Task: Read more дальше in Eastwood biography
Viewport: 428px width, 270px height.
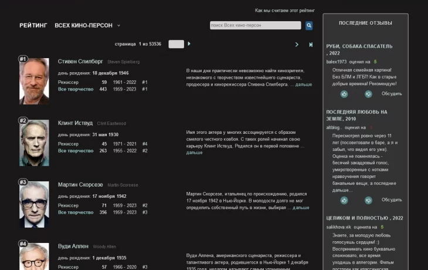Action: [x=194, y=153]
